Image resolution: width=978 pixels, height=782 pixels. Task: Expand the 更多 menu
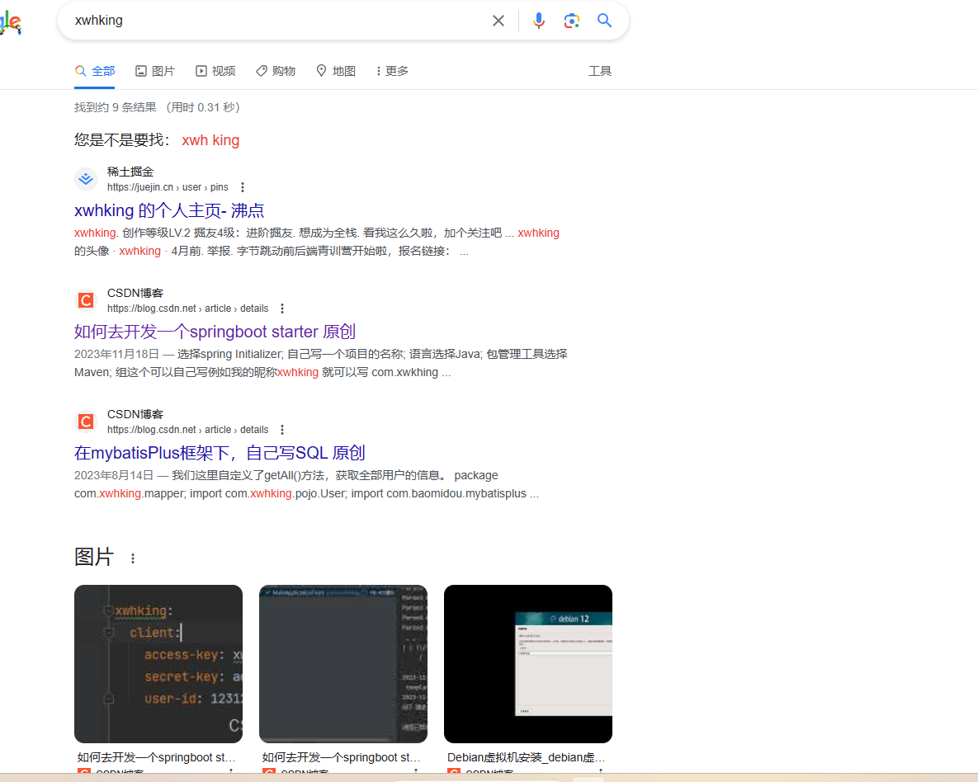click(x=392, y=71)
